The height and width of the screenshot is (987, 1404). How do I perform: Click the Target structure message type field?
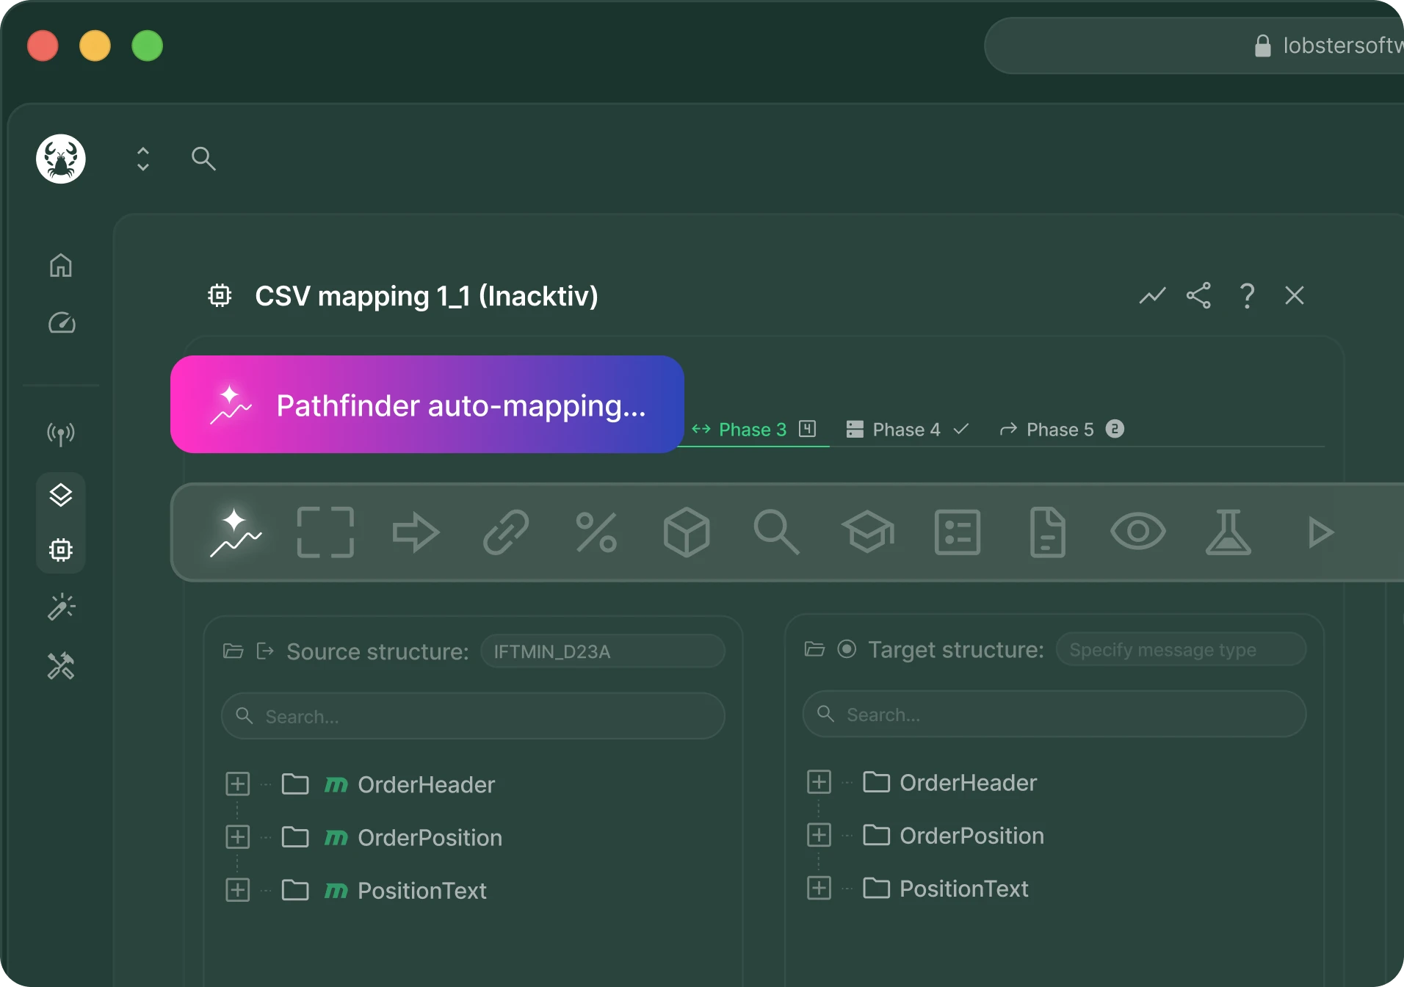[x=1181, y=650]
